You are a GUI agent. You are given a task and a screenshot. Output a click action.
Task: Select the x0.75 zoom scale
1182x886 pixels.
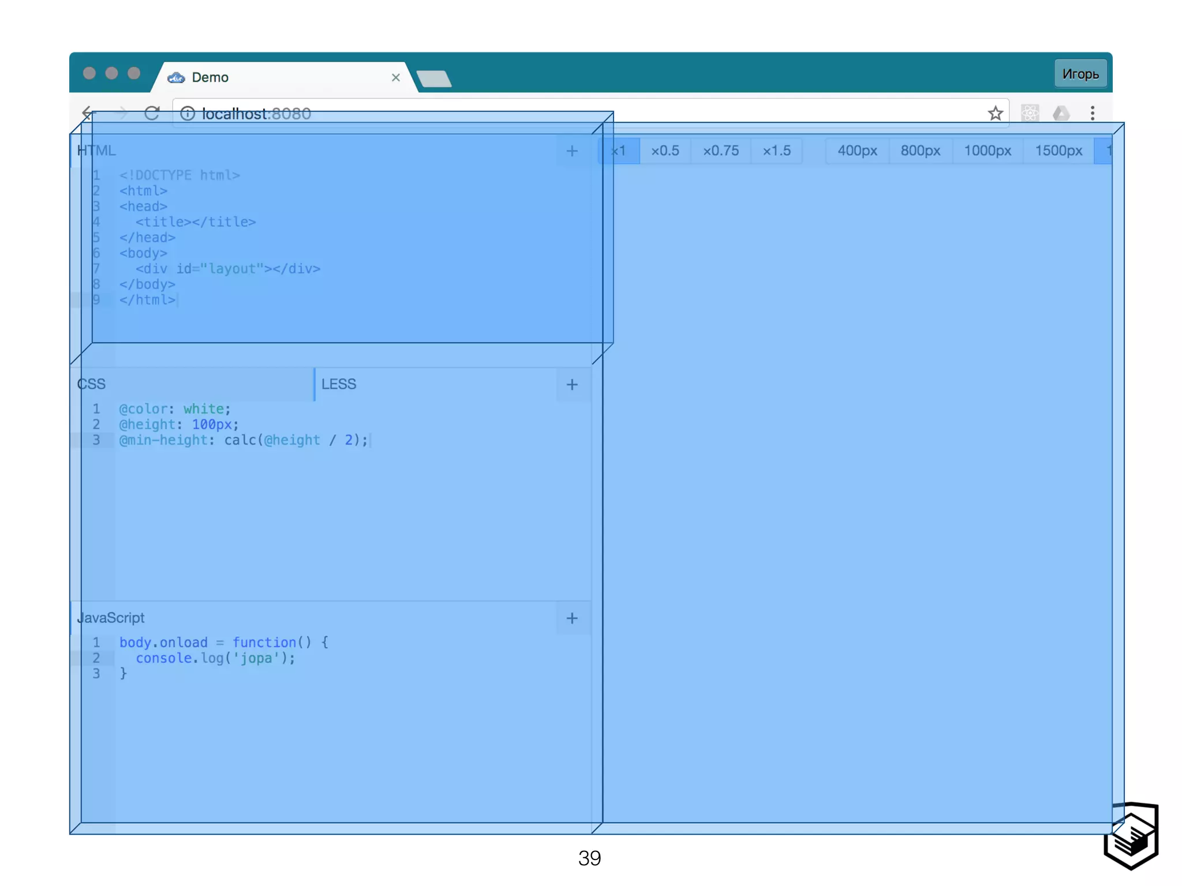720,151
